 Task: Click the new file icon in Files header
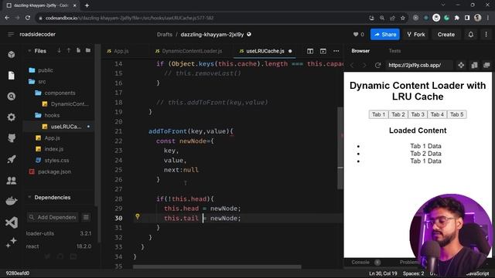[x=78, y=50]
